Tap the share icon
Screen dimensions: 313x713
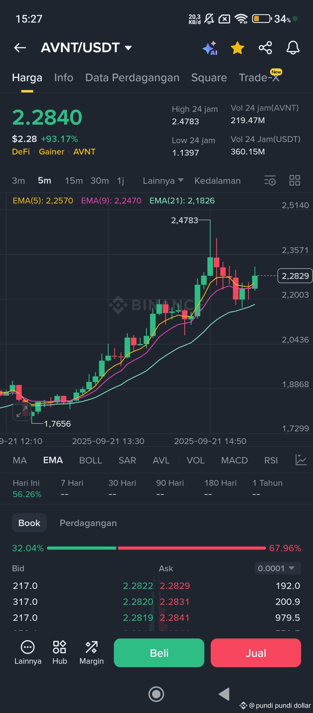[265, 48]
